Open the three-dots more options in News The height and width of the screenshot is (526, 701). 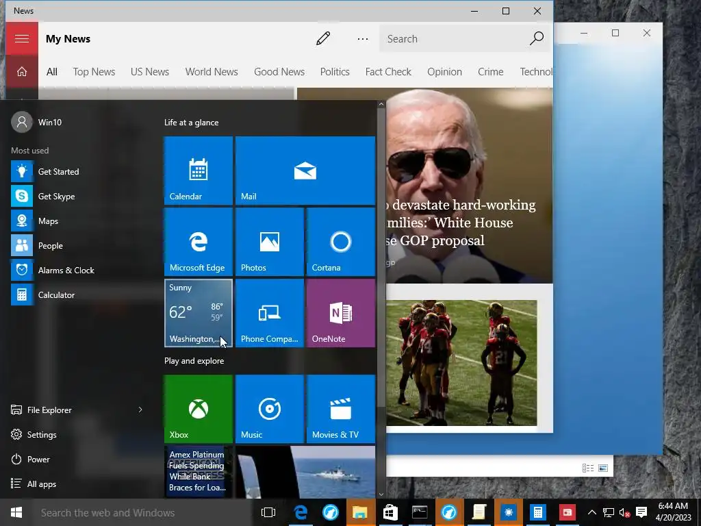click(x=363, y=39)
